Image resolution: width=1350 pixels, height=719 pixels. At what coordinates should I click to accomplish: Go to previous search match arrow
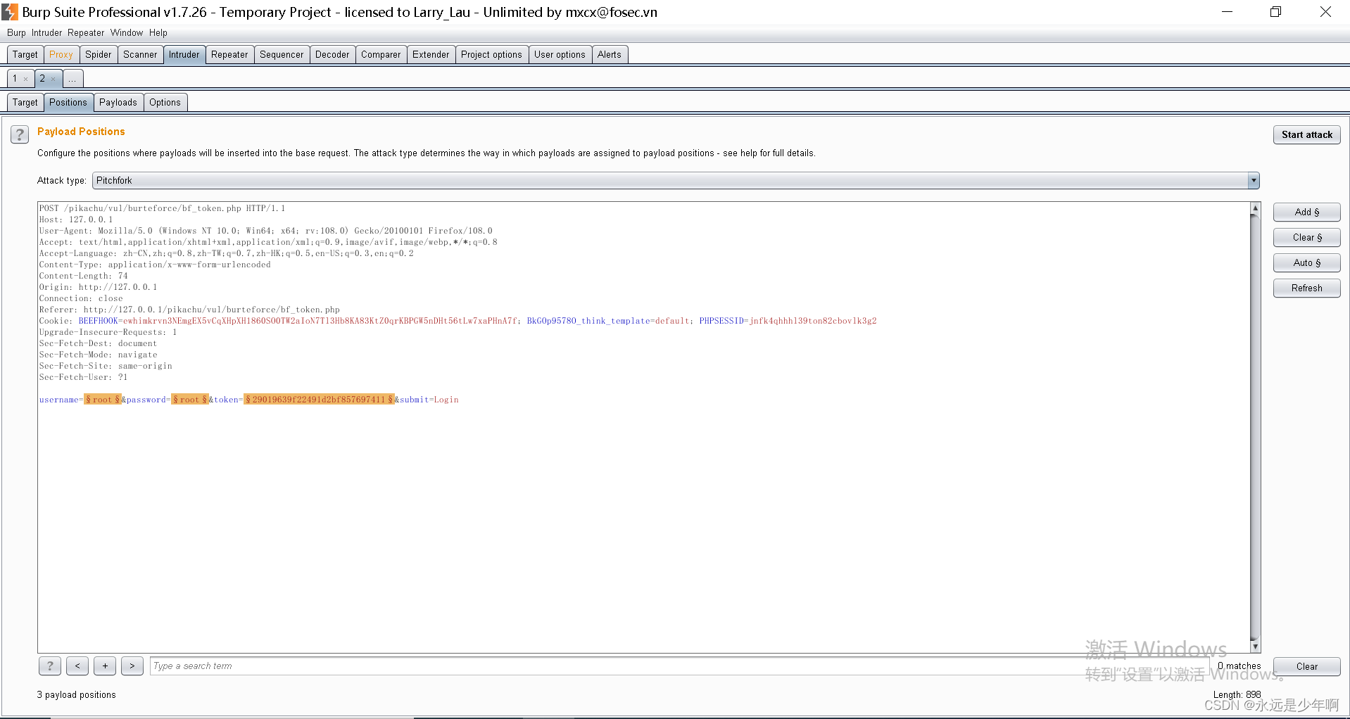point(77,666)
